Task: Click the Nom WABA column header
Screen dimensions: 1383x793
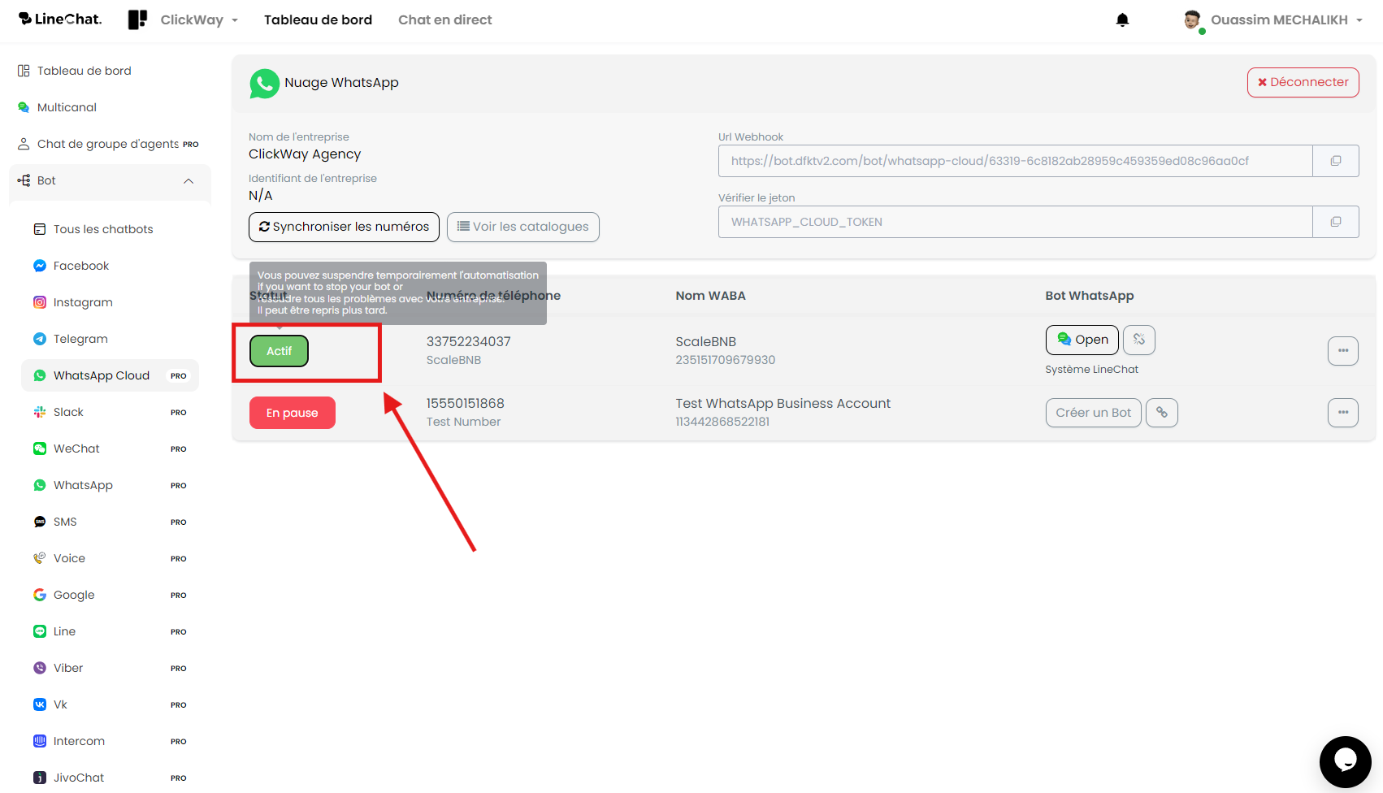Action: click(710, 296)
